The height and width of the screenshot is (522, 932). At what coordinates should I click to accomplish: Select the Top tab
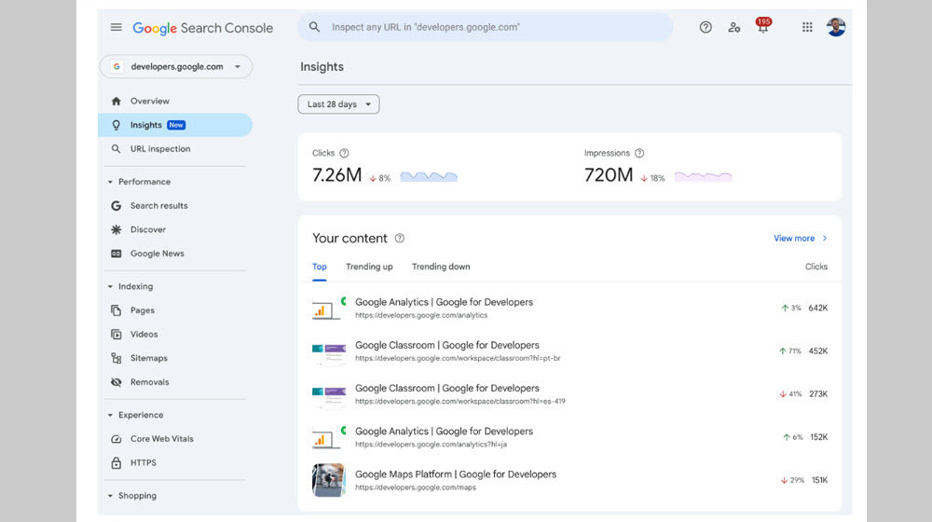coord(319,267)
